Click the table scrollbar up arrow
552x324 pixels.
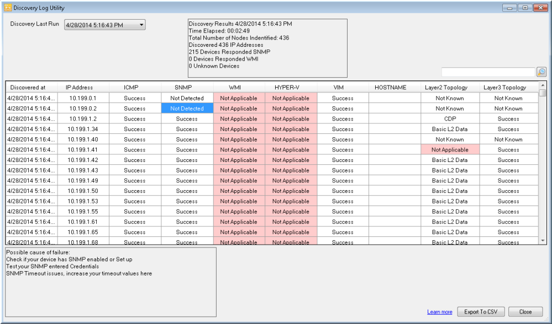click(x=543, y=85)
